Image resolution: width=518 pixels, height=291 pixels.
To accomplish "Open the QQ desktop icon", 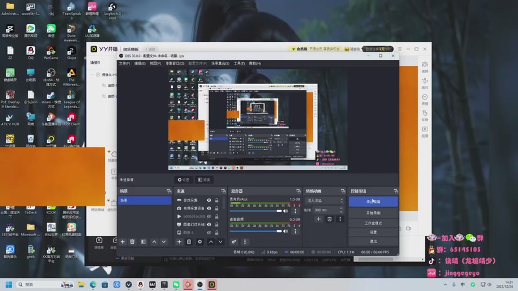I will click(x=30, y=53).
